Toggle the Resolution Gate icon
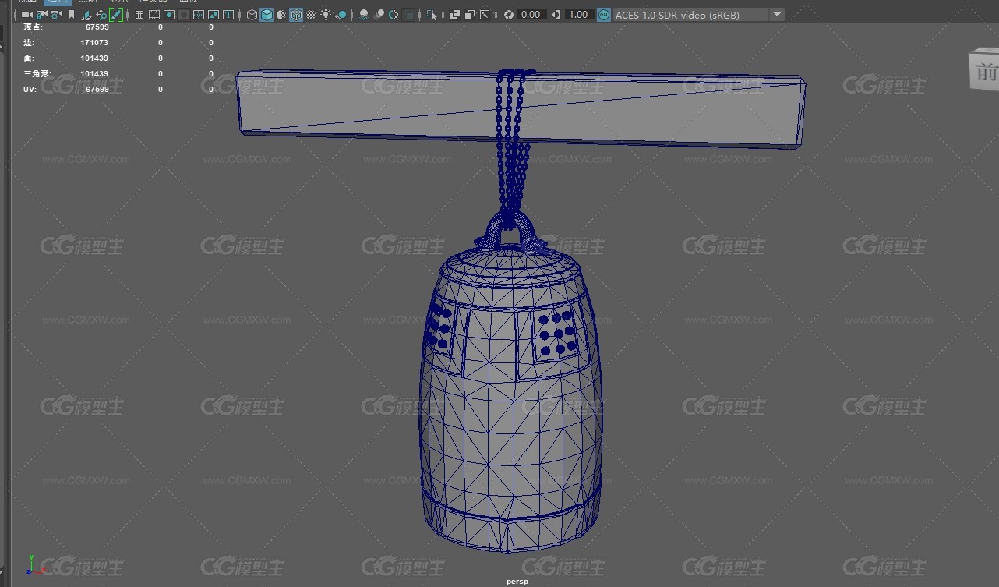Viewport: 999px width, 587px height. 169,15
